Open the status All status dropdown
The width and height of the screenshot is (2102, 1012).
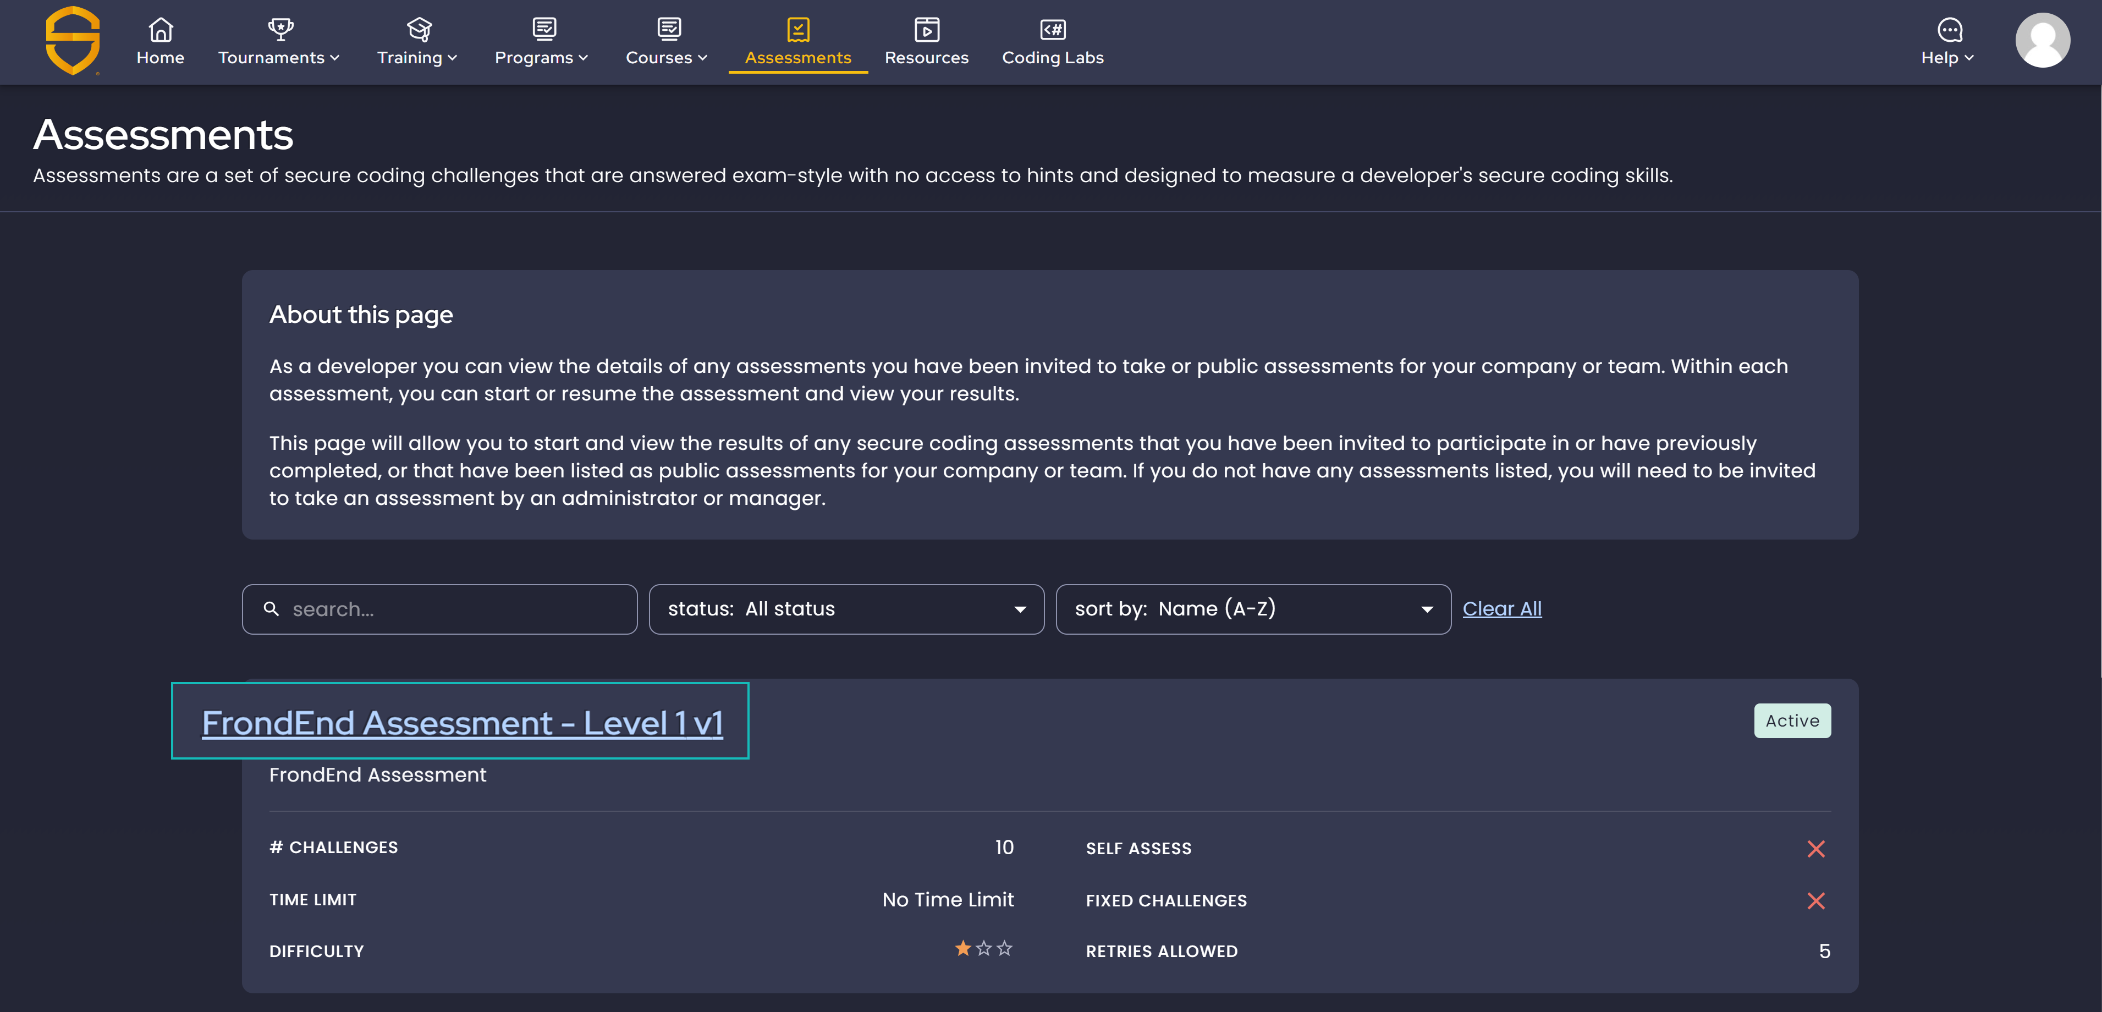coord(846,609)
